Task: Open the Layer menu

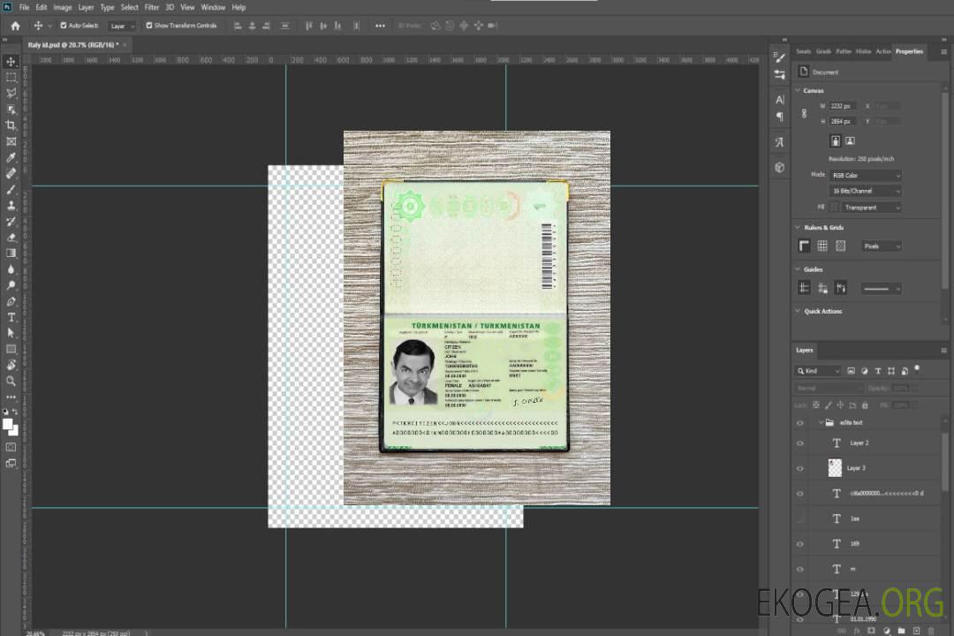Action: [86, 7]
